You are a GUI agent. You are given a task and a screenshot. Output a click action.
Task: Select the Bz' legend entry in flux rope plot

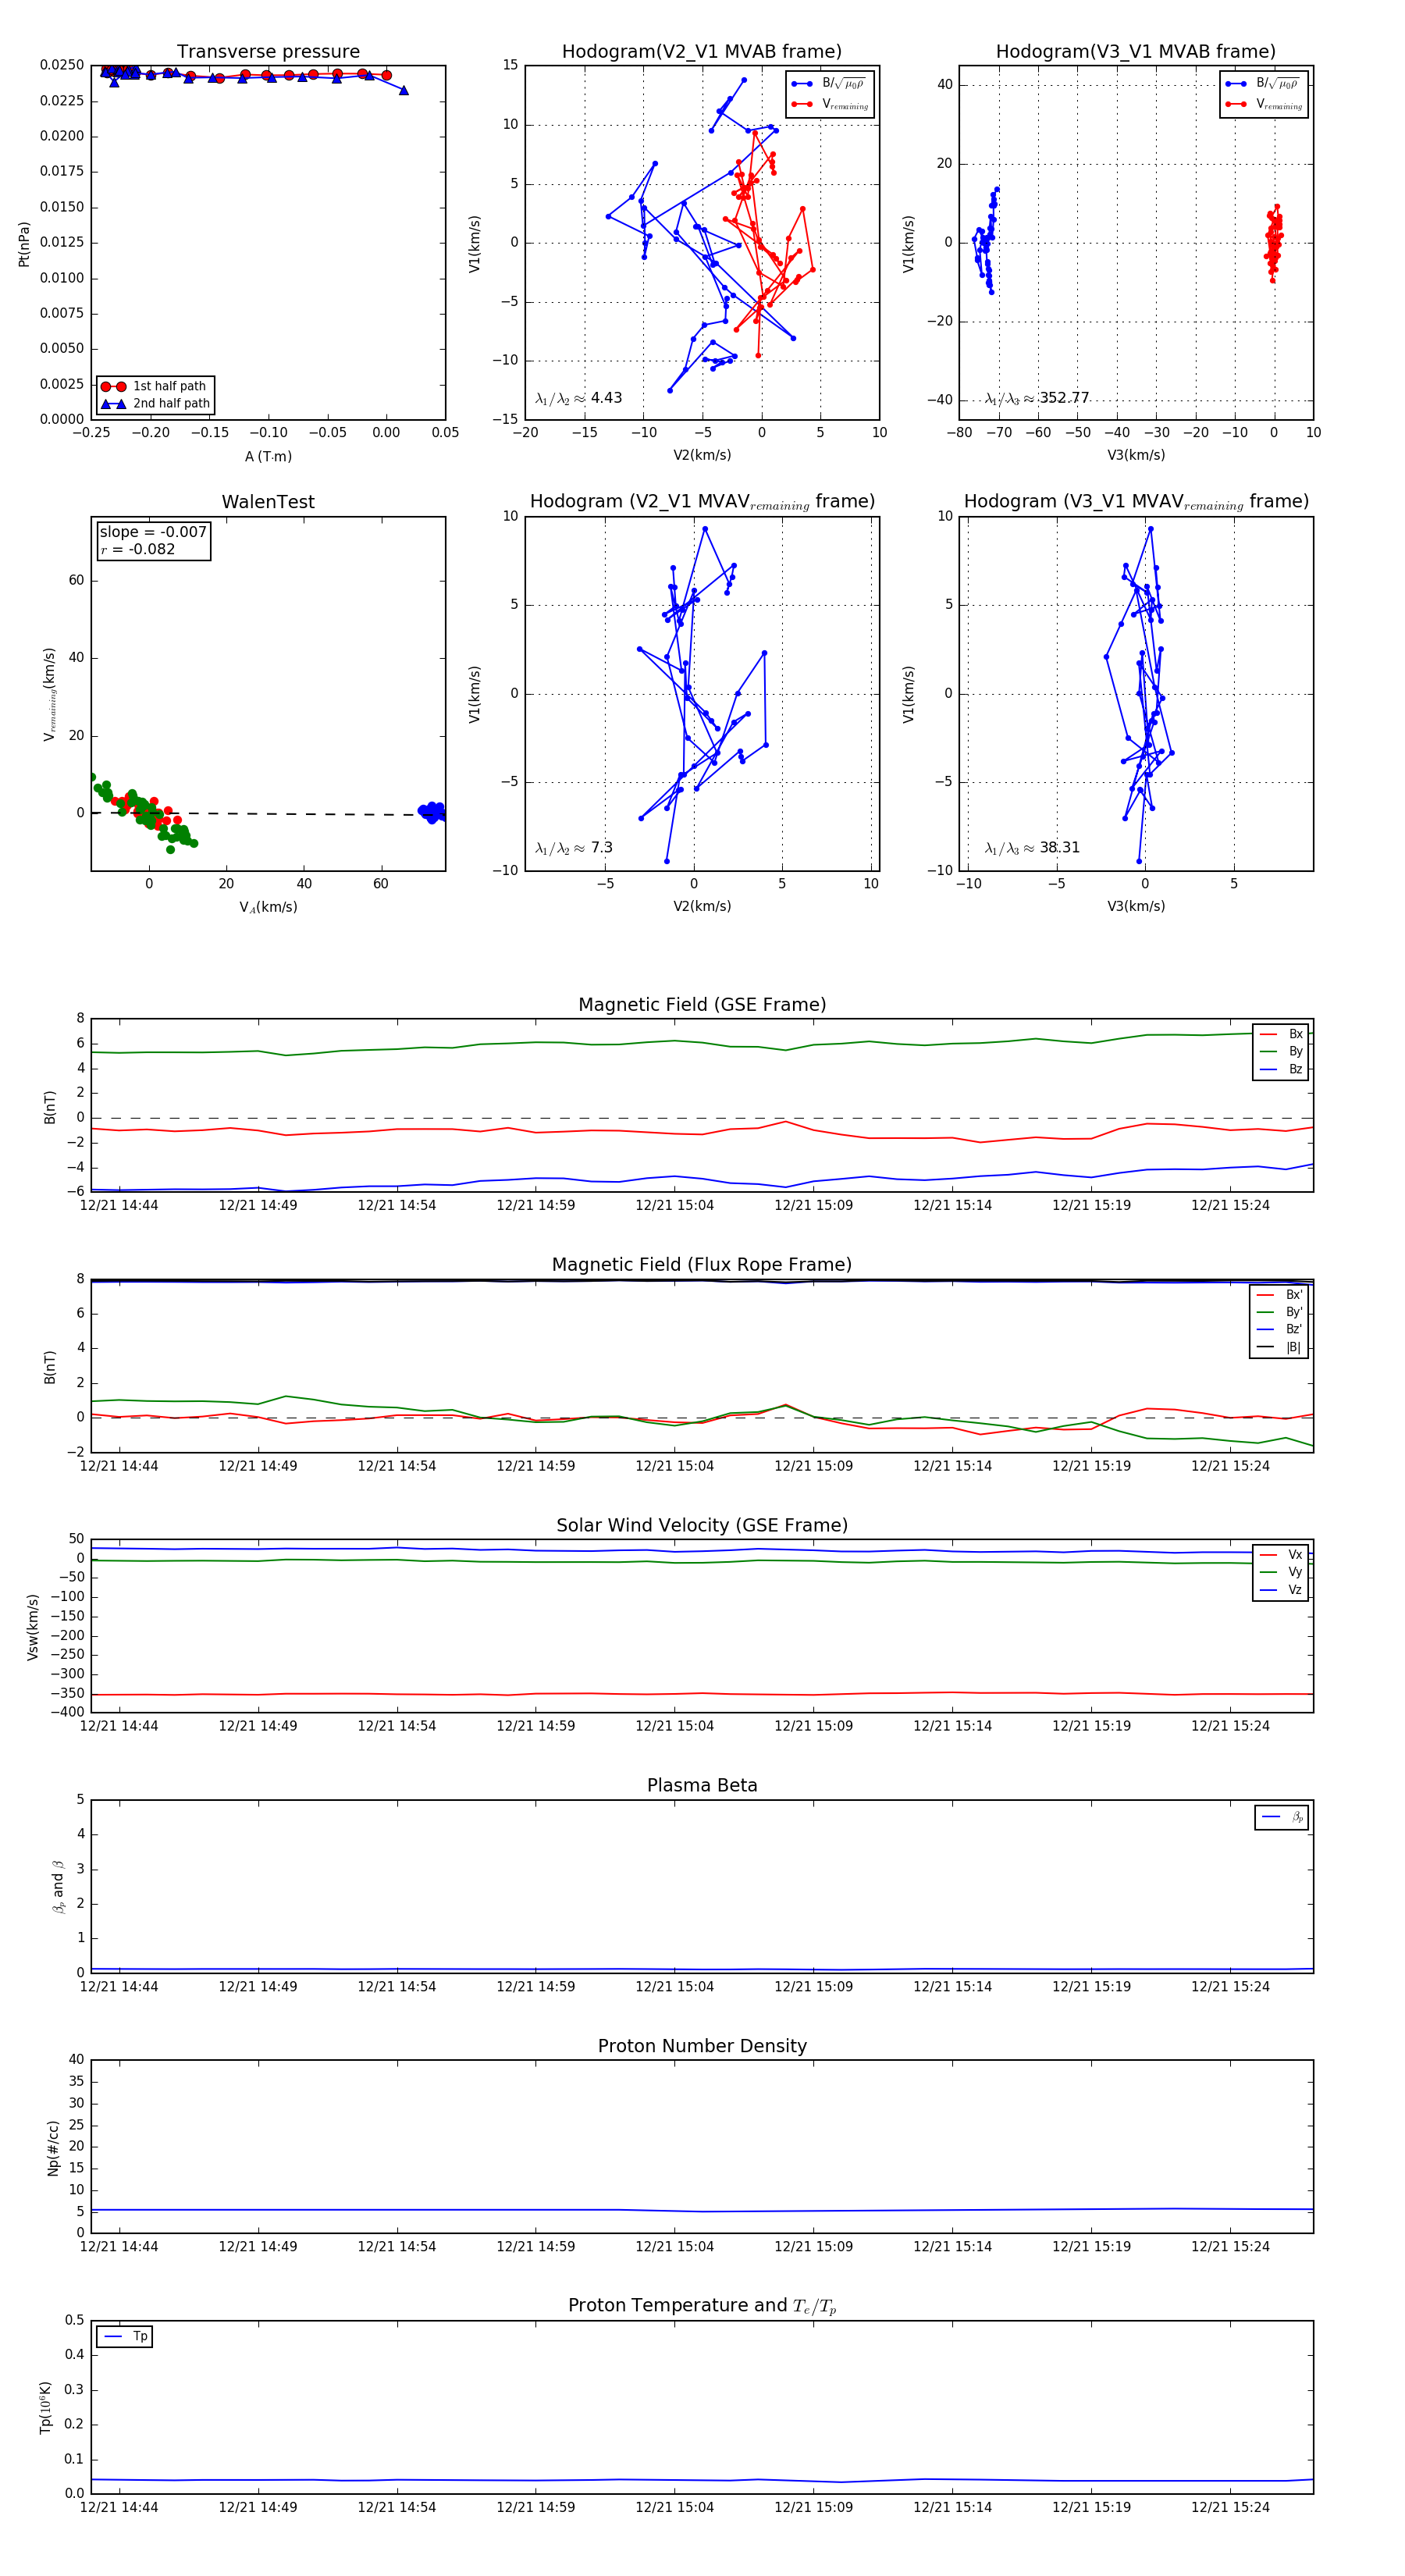click(x=1279, y=1329)
